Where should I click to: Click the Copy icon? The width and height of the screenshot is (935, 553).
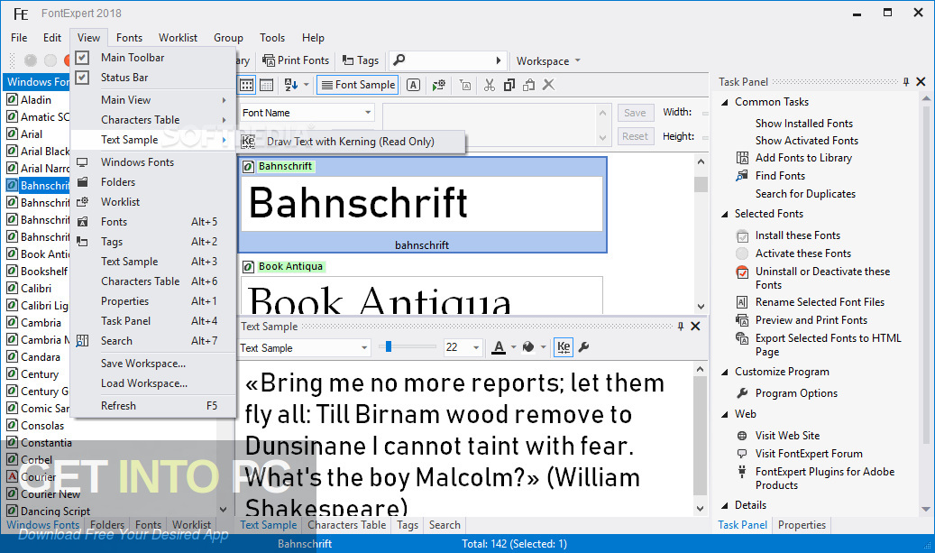(x=509, y=85)
